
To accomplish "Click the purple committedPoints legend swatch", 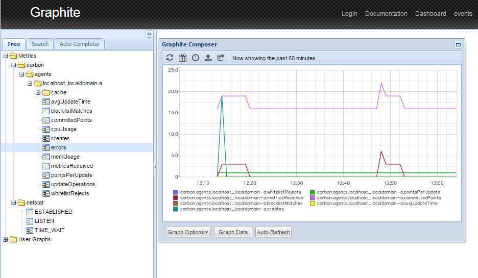I will click(x=313, y=198).
